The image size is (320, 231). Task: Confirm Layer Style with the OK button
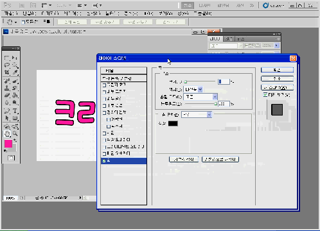pos(277,70)
